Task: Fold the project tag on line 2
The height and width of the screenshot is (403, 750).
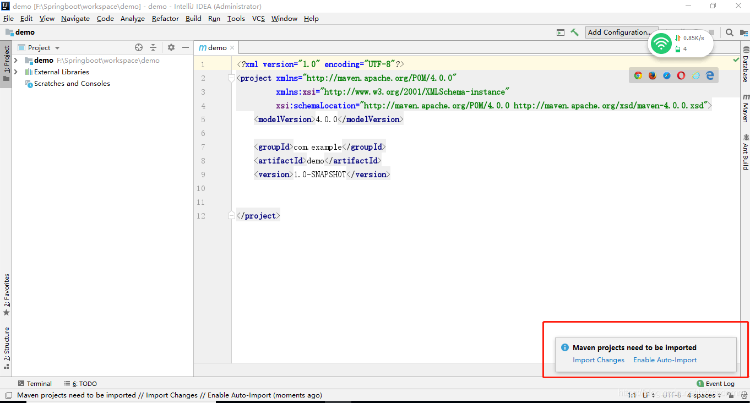Action: (231, 78)
